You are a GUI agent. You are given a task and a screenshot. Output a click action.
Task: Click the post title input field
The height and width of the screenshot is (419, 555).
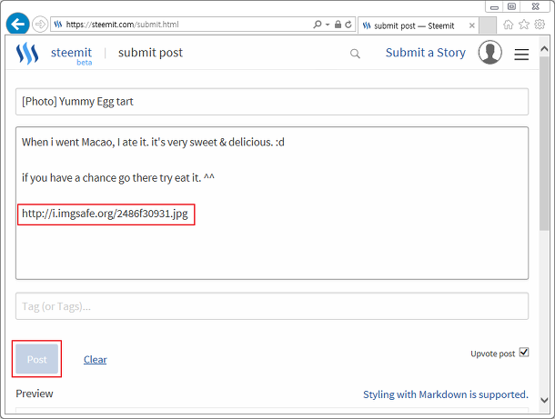[271, 102]
